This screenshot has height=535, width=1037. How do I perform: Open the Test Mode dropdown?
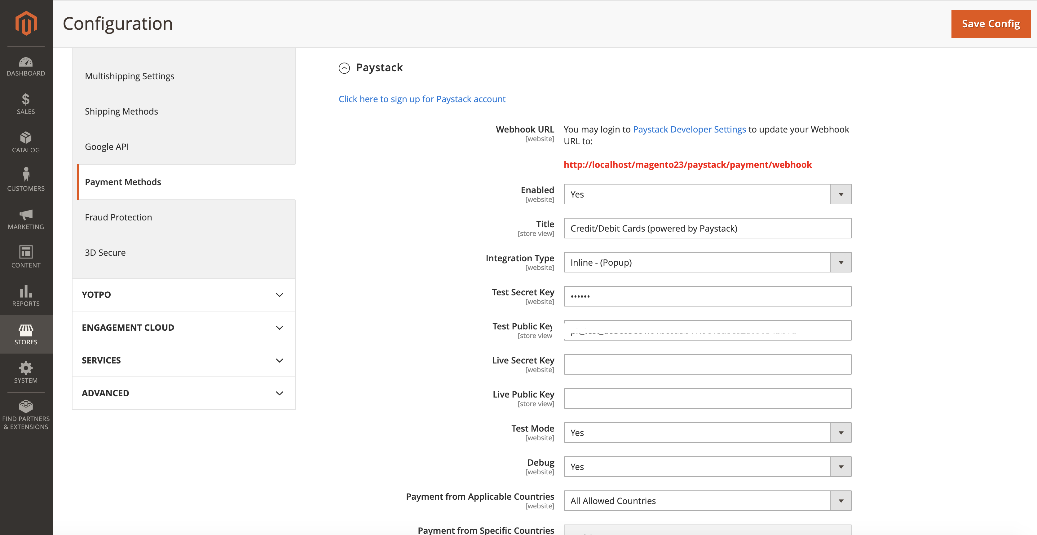(x=707, y=433)
